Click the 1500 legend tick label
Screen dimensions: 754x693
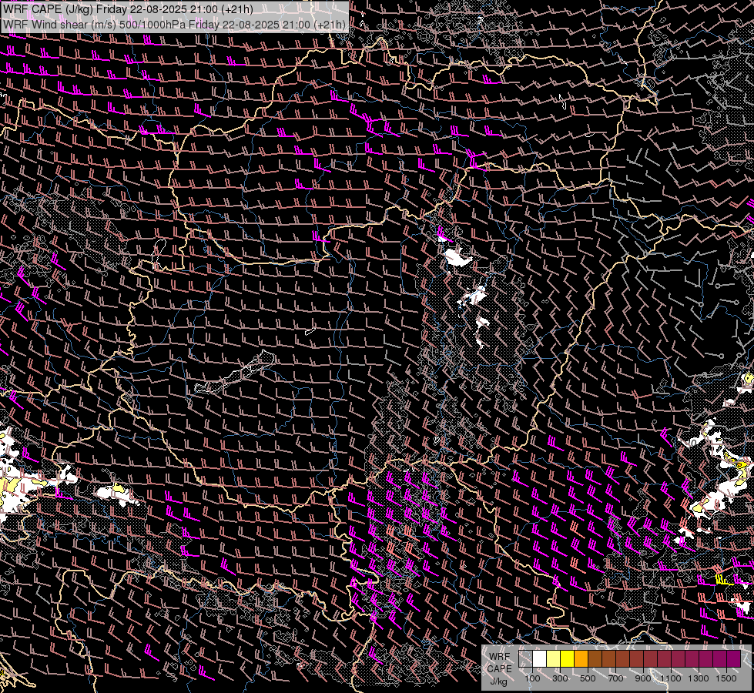726,678
